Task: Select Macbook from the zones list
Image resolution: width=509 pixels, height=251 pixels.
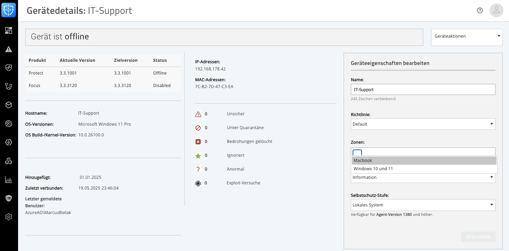Action: coord(424,161)
